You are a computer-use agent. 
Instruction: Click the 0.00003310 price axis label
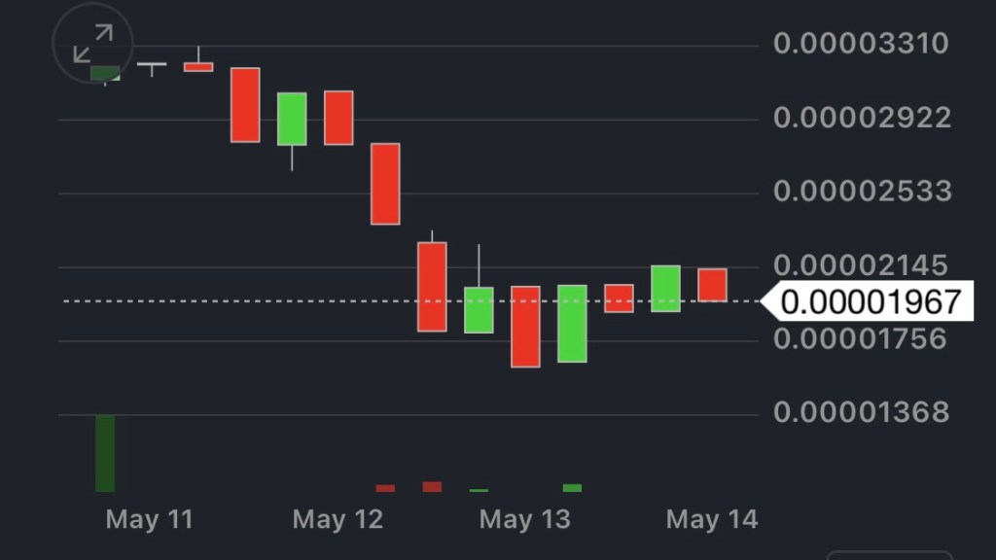point(860,44)
